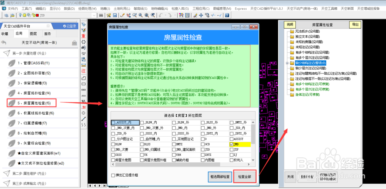Image resolution: width=386 pixels, height=189 pixels.
Task: Click the 导出 button in results panel
Action: point(355,25)
